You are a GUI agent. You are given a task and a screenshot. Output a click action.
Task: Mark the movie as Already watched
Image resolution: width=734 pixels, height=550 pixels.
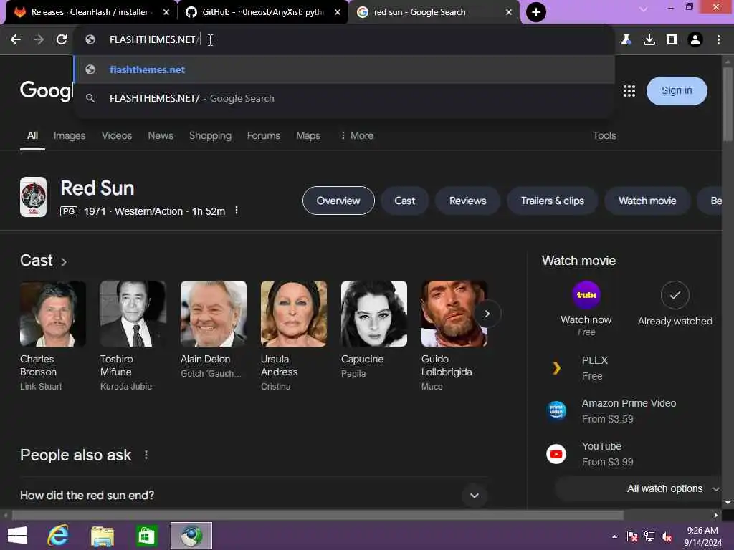point(675,295)
